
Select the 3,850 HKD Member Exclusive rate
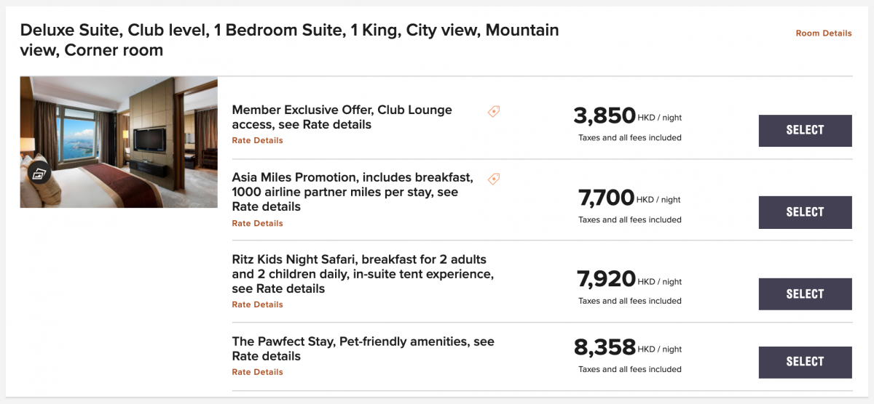805,131
